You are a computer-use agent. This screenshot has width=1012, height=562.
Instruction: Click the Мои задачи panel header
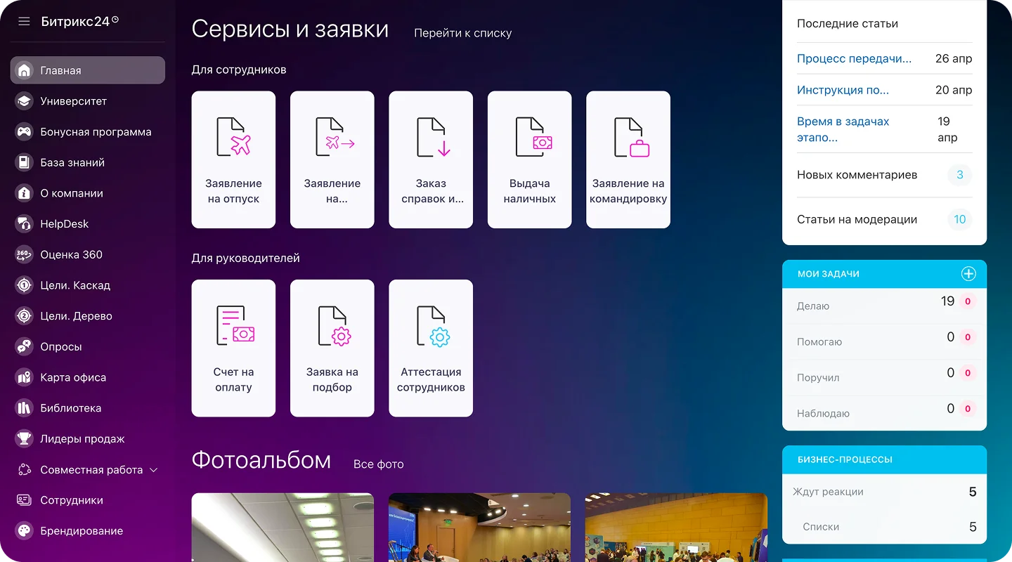click(884, 274)
